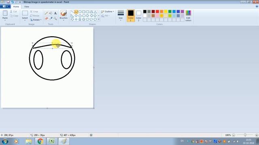Open Excel from the taskbar
259x145 pixels.
(52, 141)
